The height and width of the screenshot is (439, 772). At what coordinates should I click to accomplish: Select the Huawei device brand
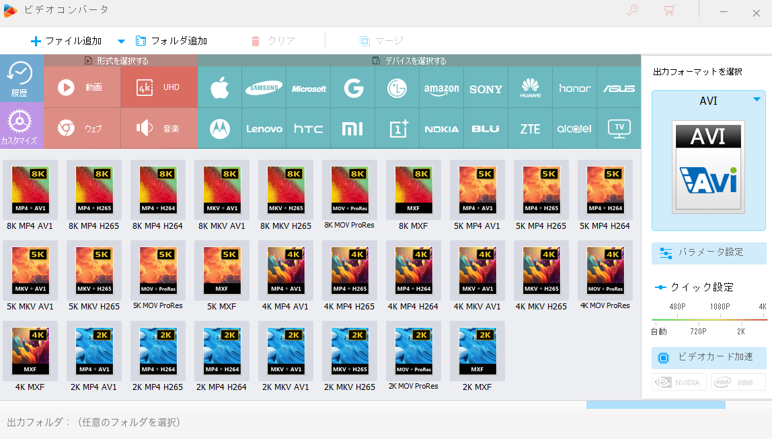pos(531,87)
